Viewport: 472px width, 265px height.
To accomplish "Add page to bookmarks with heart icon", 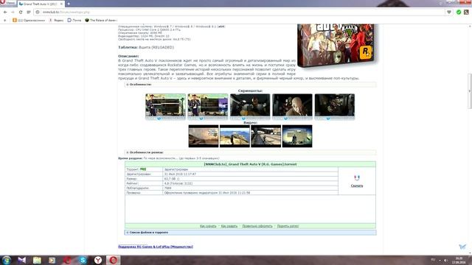I will coord(449,12).
